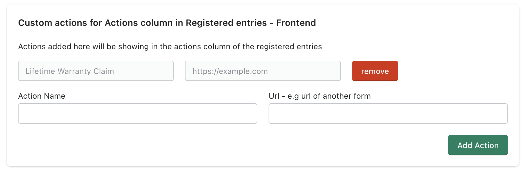Click the Action Name label text
This screenshot has width=527, height=172.
pos(42,96)
